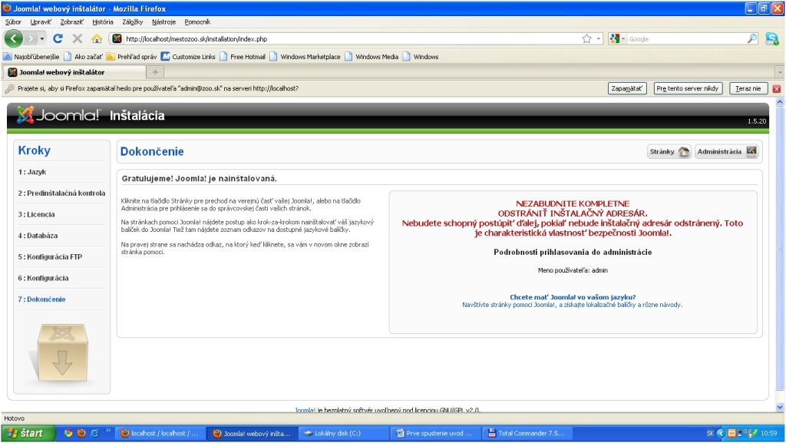Click step 2: Predinštalačná kontrola
The width and height of the screenshot is (786, 443).
pyautogui.click(x=61, y=193)
